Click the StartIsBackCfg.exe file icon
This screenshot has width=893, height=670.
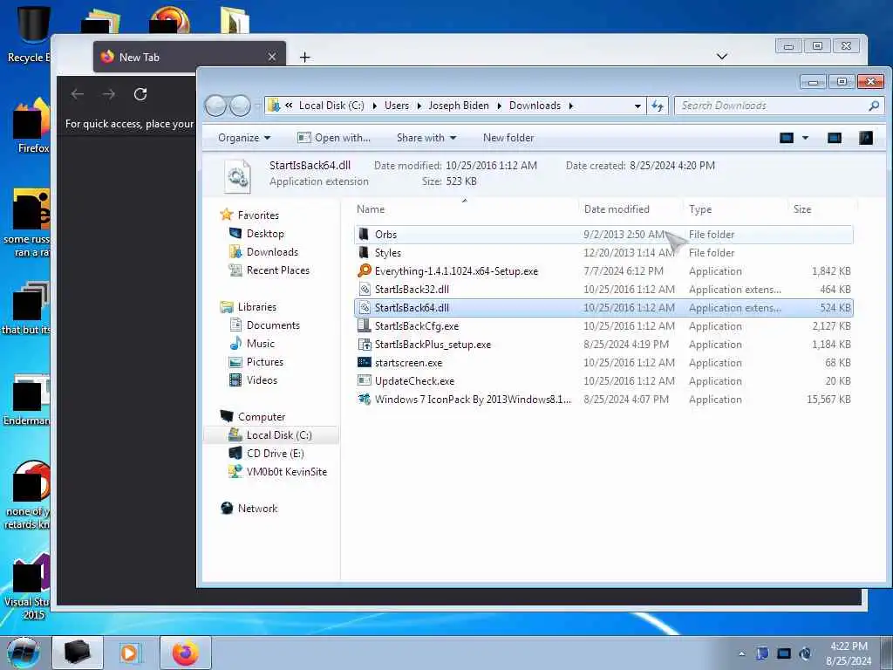[x=364, y=326]
